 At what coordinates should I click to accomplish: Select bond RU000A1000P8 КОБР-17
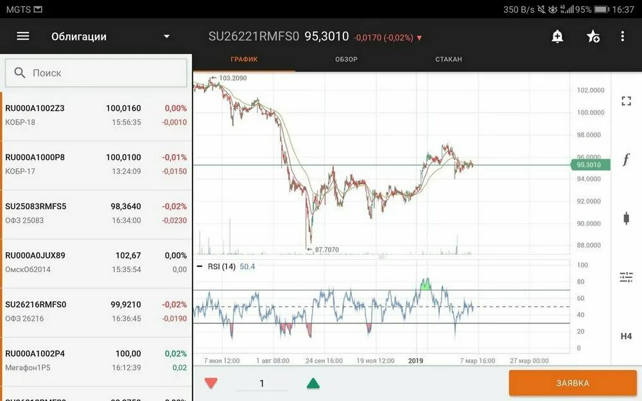96,164
